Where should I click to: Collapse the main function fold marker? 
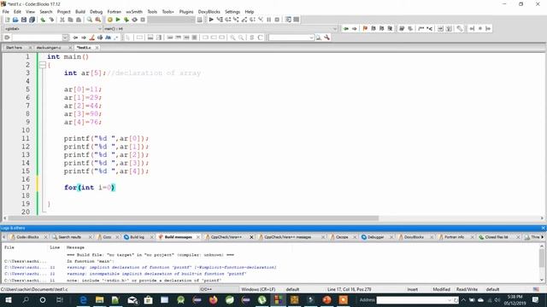(x=43, y=65)
